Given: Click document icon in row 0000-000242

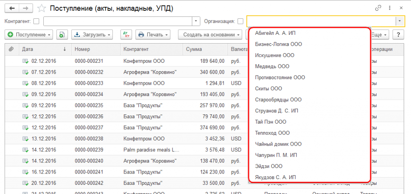Looking at the screenshot, I should click(25, 183).
